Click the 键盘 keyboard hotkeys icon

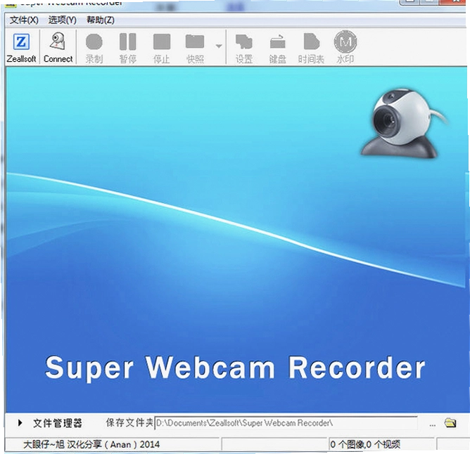[x=277, y=48]
